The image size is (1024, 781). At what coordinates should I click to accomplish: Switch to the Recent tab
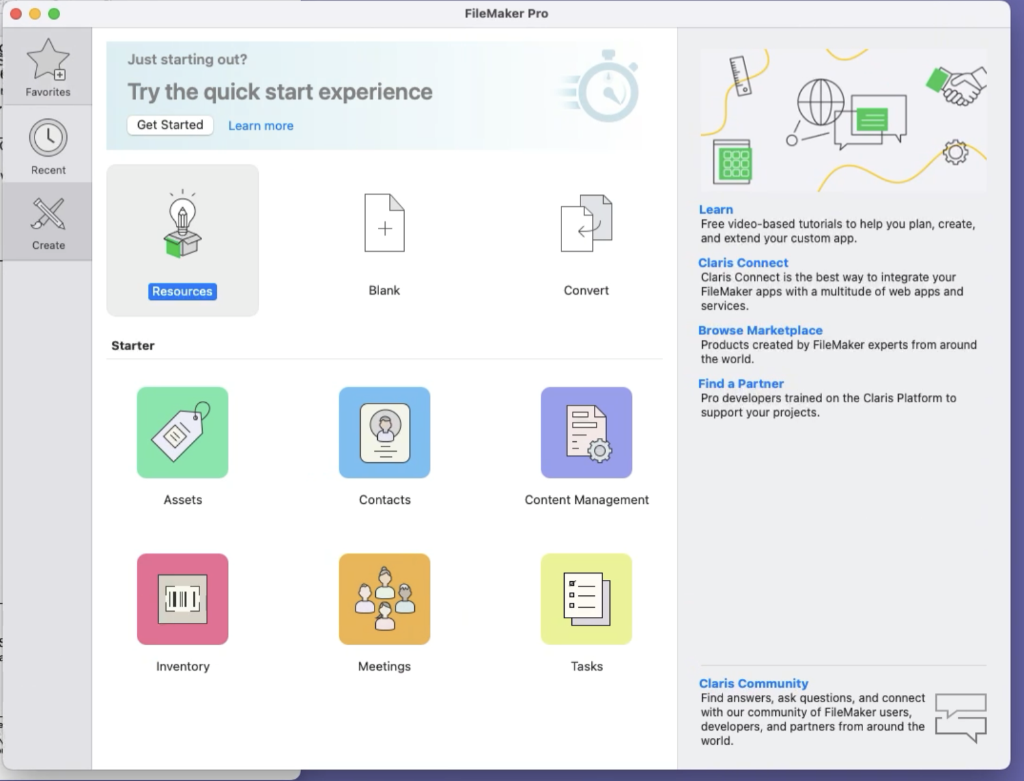pos(48,144)
